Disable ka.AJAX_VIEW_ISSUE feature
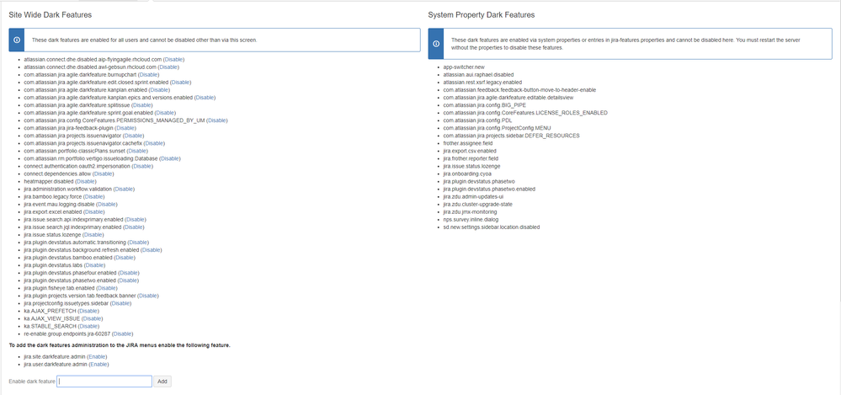The image size is (841, 395). [93, 318]
